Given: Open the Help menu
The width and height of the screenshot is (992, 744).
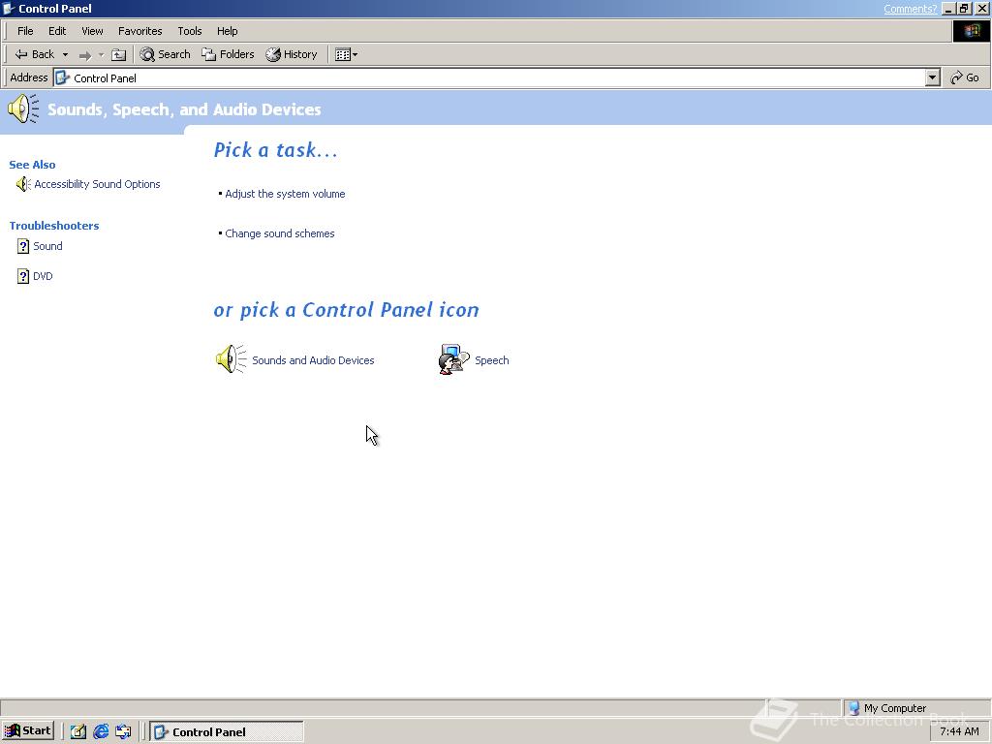Looking at the screenshot, I should coord(227,31).
